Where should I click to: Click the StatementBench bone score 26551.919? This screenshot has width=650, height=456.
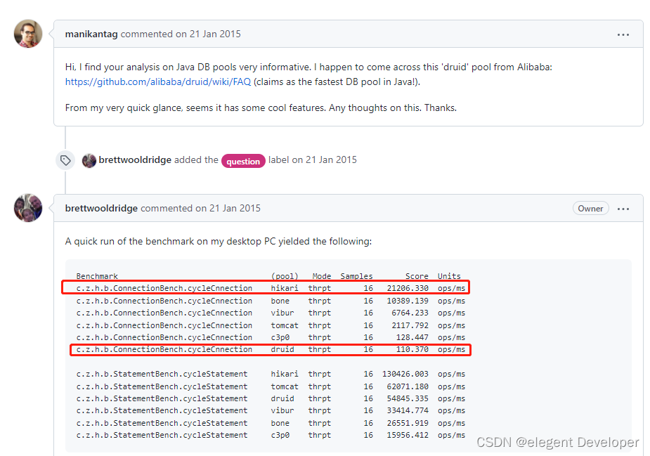[408, 423]
